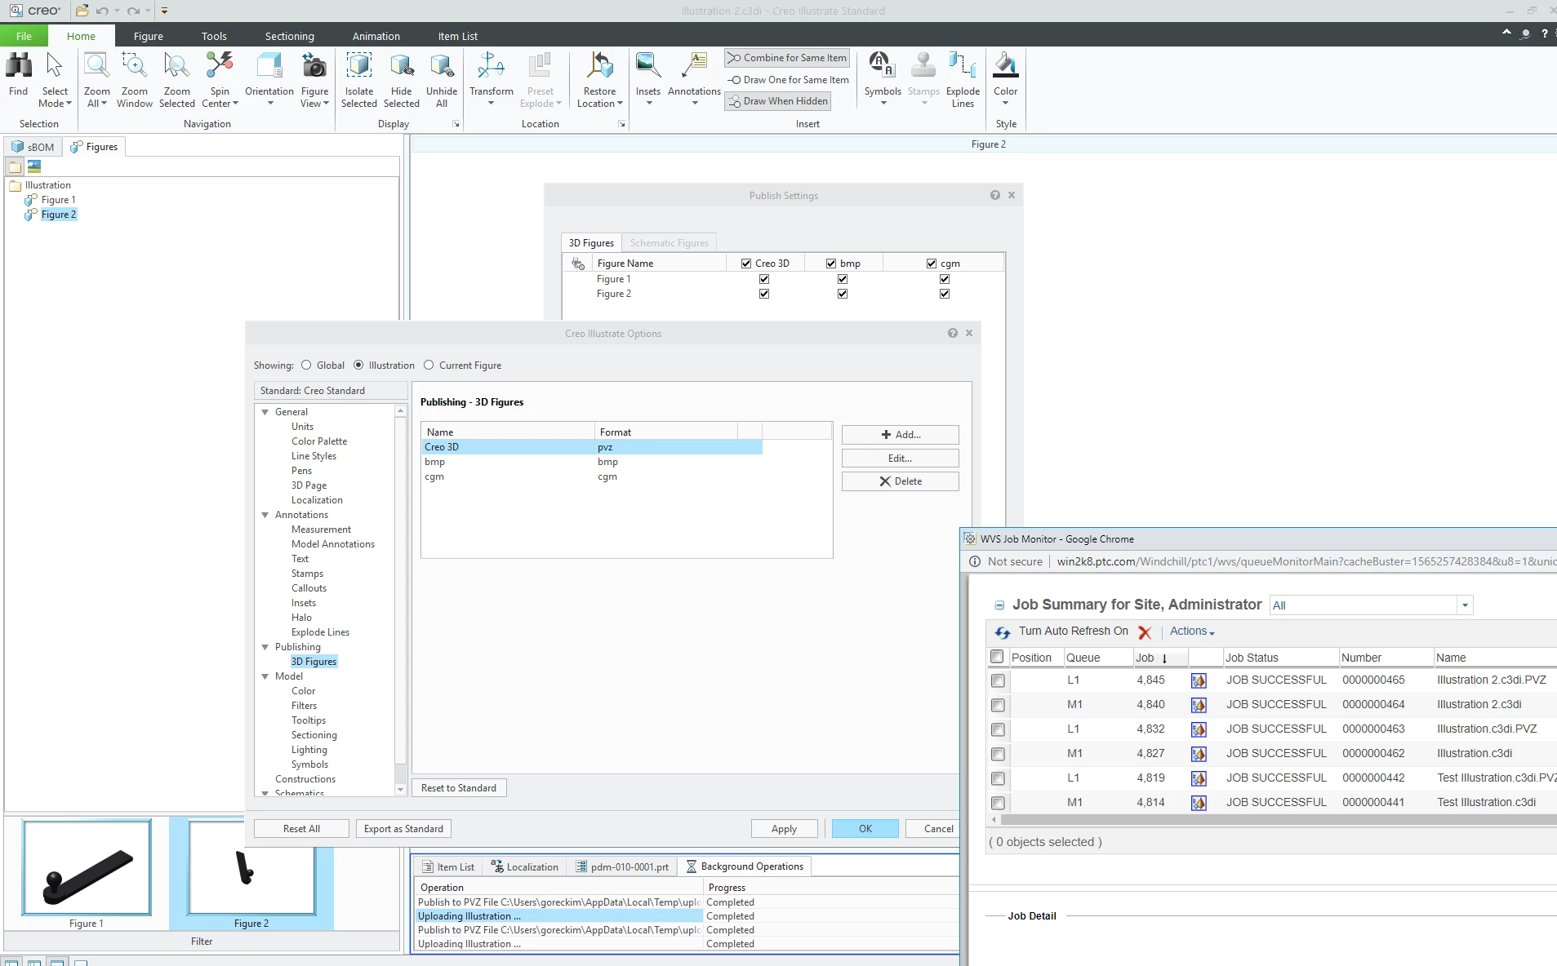This screenshot has width=1557, height=966.
Task: Check the select-all box in job table header
Action: 997,657
